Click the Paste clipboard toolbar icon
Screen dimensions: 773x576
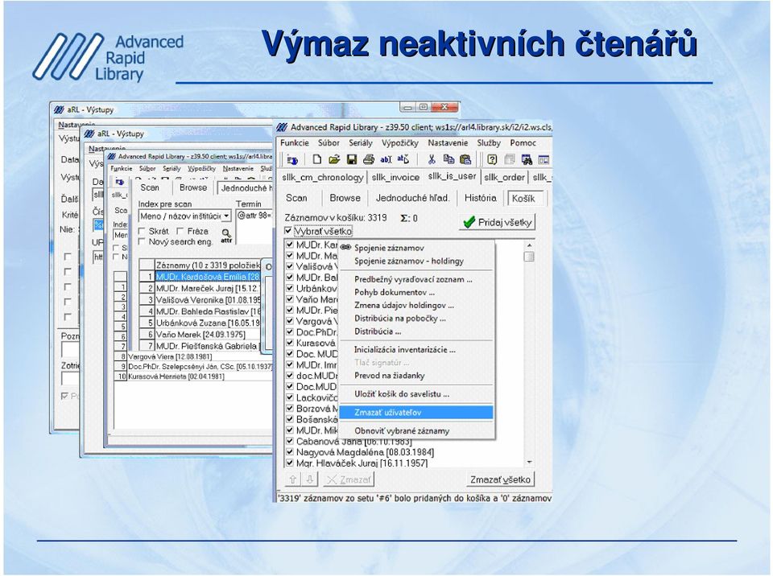(x=465, y=159)
